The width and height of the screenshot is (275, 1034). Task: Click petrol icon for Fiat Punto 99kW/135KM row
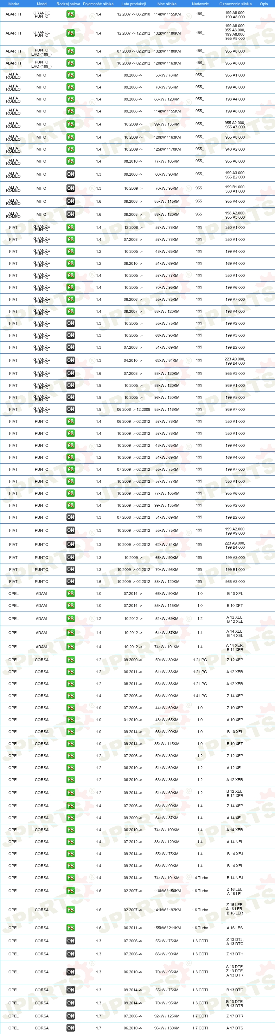70,505
